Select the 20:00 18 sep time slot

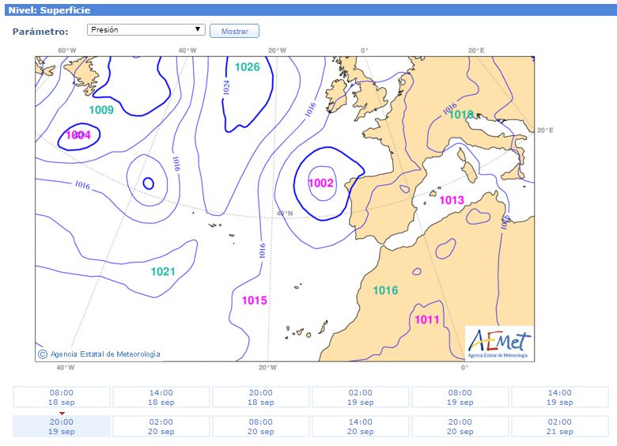(260, 397)
